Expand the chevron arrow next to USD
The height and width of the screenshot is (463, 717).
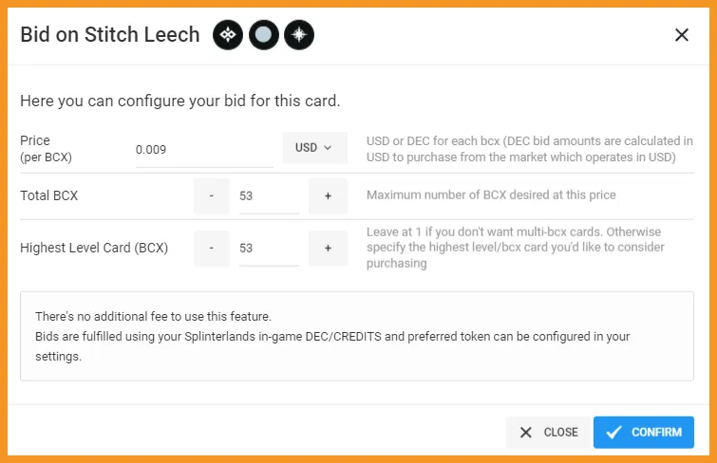coord(328,148)
